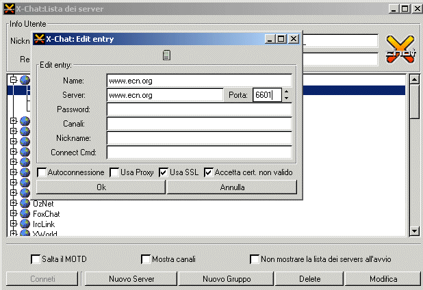Focus the Porta number field
Screen dimensions: 423x290
click(x=267, y=95)
